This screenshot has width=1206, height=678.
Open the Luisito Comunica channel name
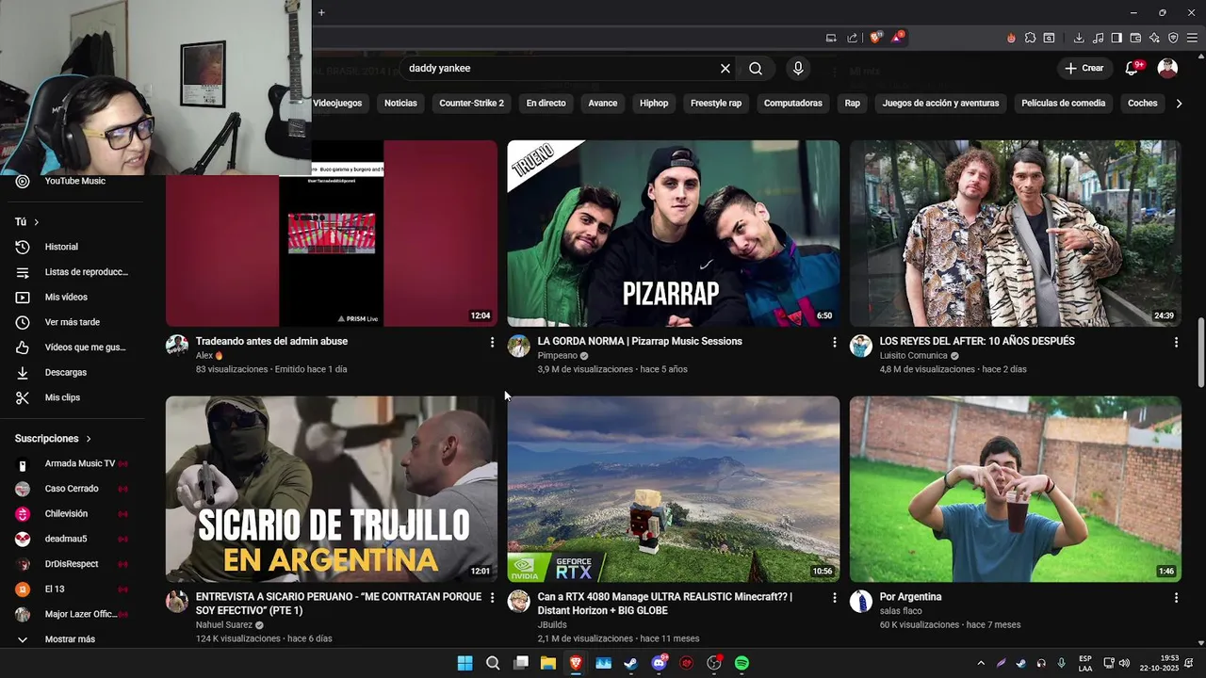click(x=913, y=356)
